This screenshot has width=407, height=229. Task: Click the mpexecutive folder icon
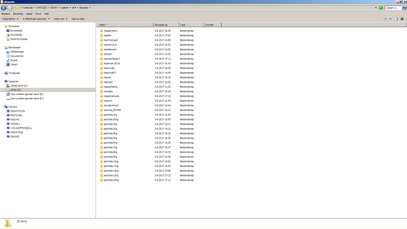point(101,45)
